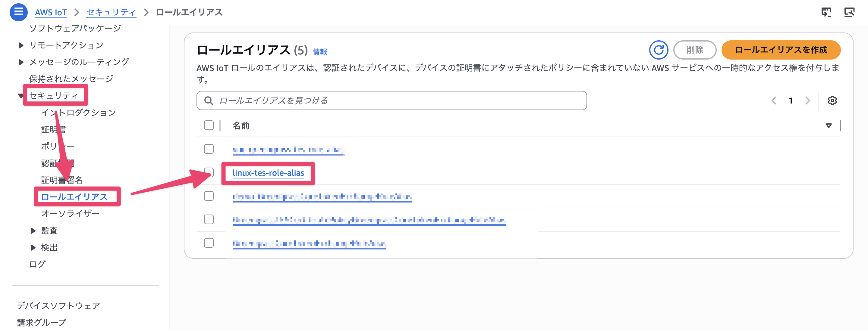Open the hamburger navigation menu icon
The height and width of the screenshot is (331, 868).
tap(18, 12)
